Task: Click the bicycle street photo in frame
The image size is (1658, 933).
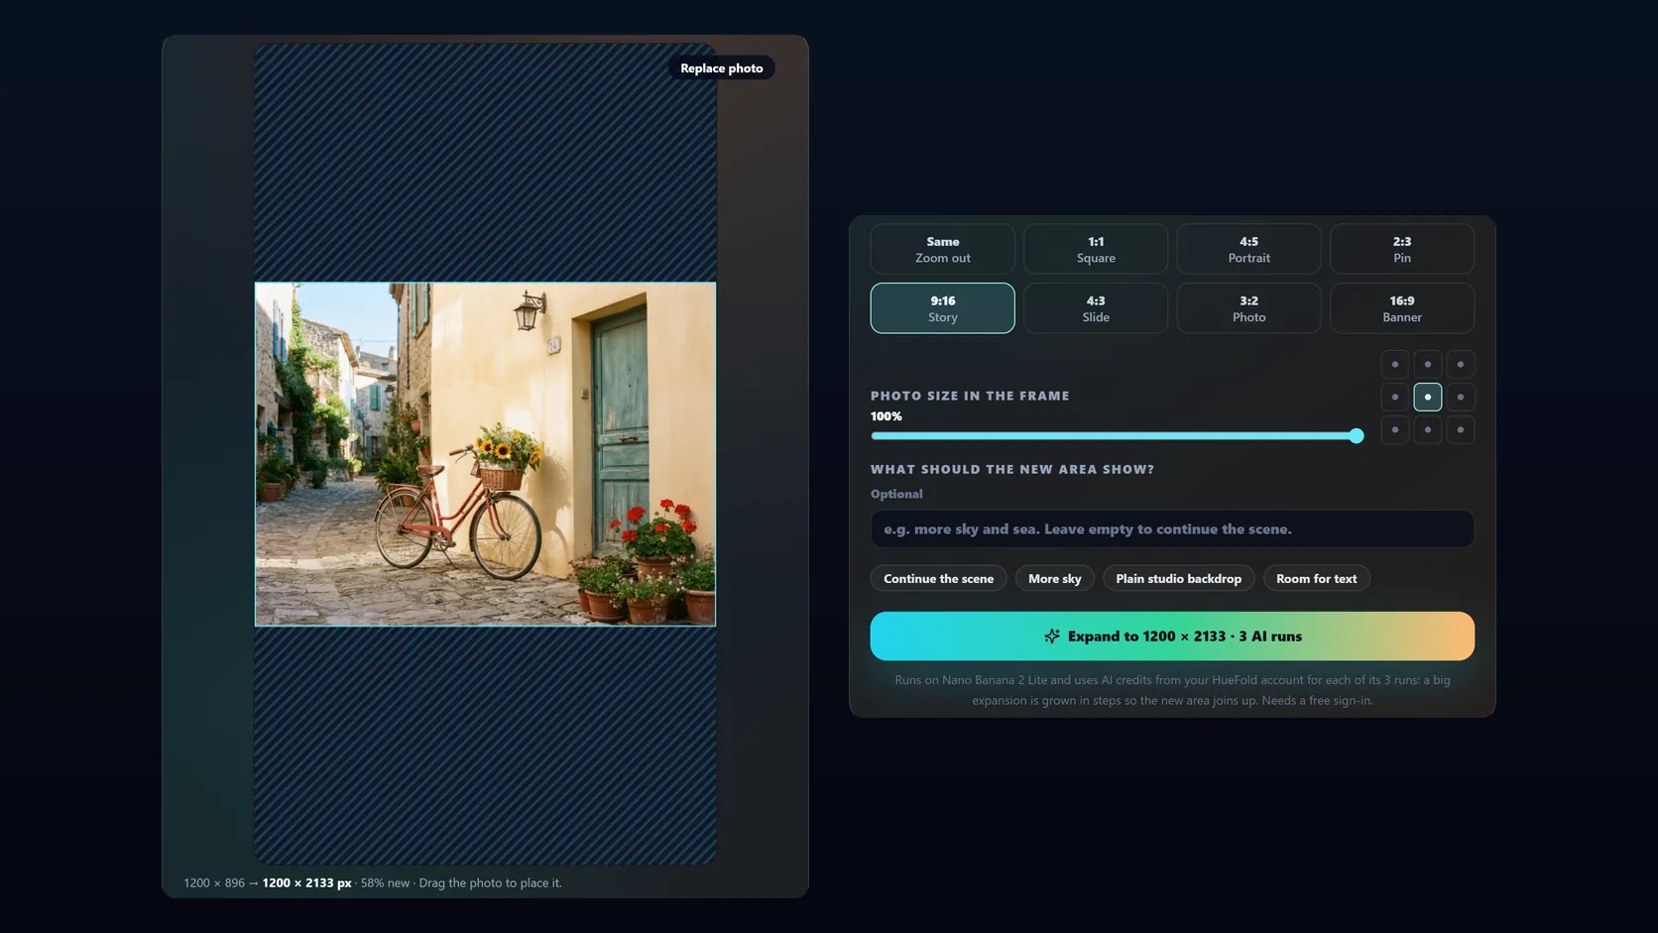Action: (x=485, y=454)
